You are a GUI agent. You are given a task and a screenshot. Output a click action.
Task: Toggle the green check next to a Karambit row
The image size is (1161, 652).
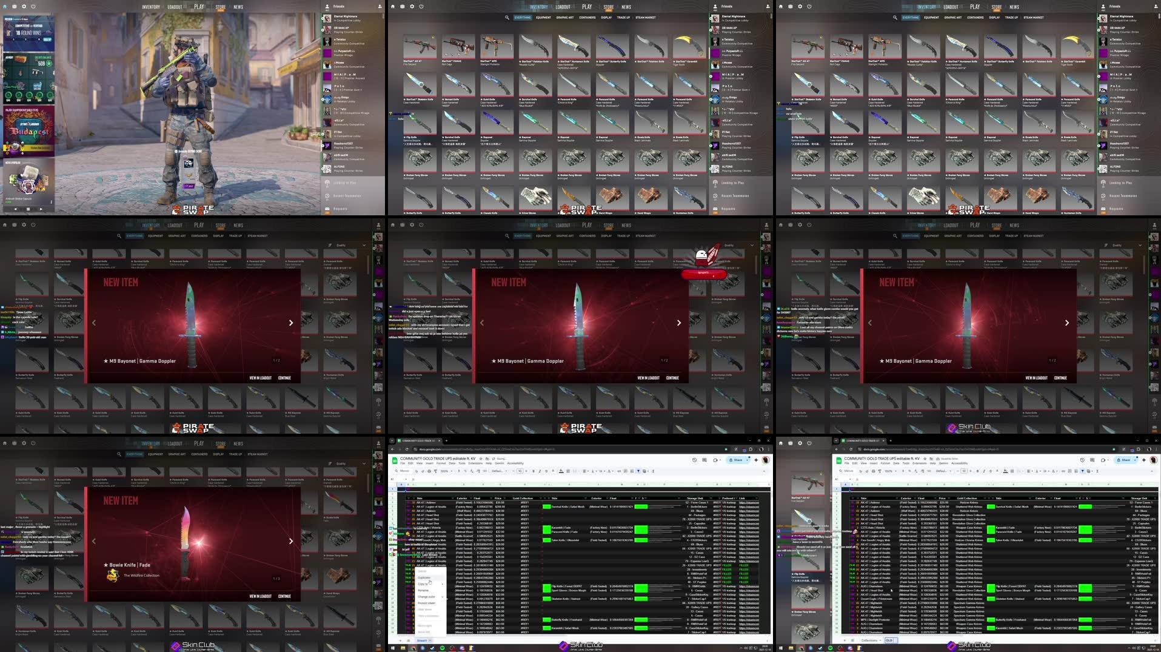(x=546, y=528)
